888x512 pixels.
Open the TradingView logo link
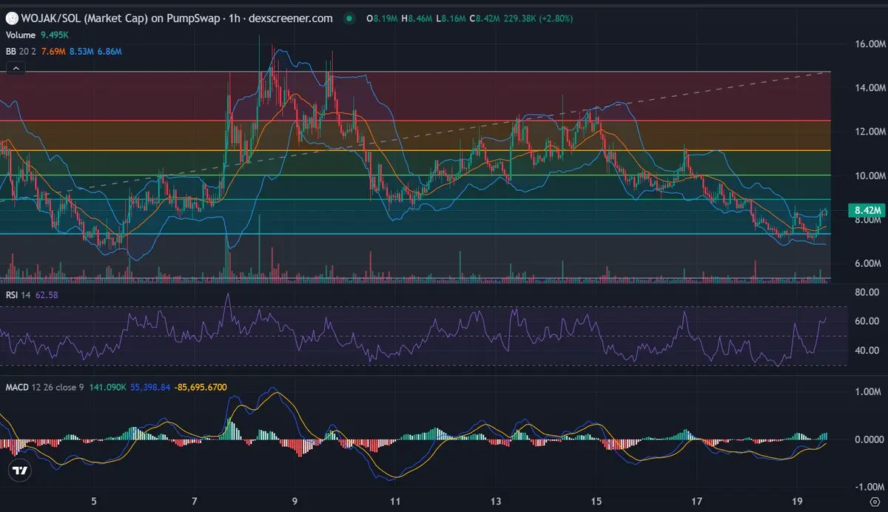[x=21, y=471]
